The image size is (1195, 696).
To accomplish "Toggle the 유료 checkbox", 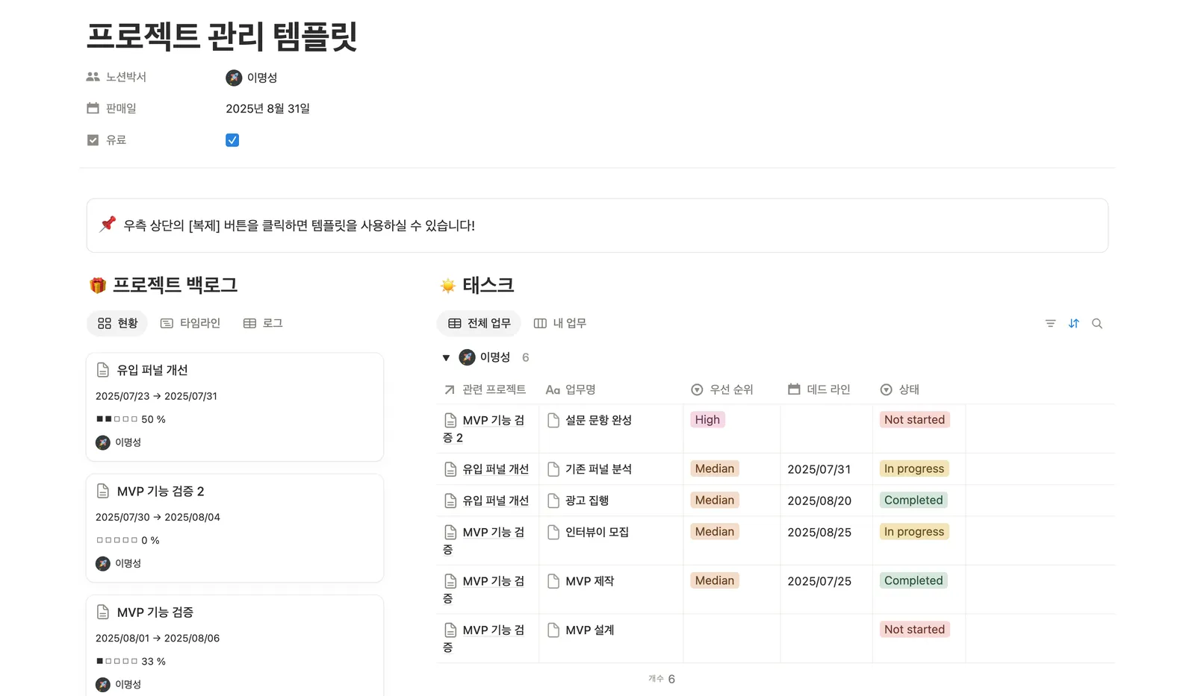I will coord(232,140).
